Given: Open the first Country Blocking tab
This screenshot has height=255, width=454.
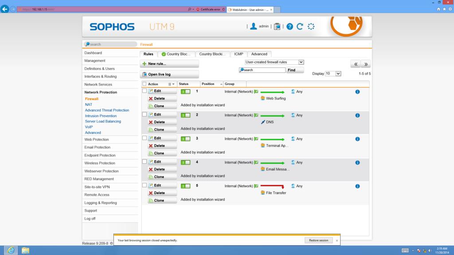Looking at the screenshot, I should tap(176, 54).
